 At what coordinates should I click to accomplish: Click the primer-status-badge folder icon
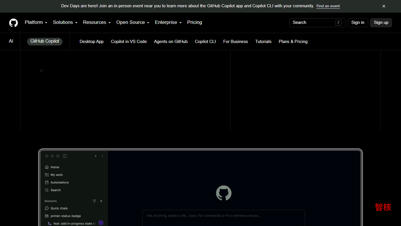point(47,216)
